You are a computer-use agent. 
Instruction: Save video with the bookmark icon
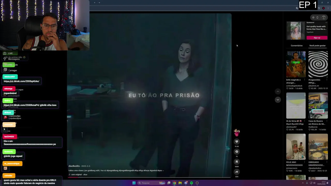237,162
